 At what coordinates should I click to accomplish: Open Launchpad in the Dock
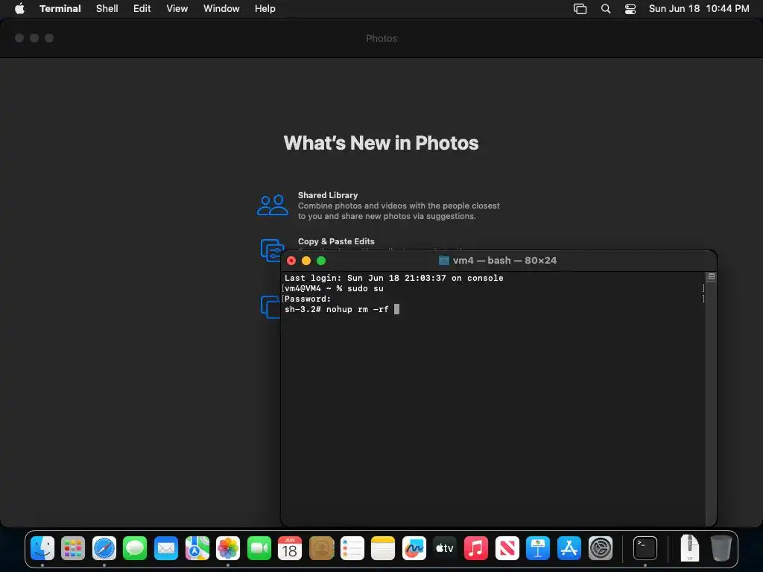[73, 548]
